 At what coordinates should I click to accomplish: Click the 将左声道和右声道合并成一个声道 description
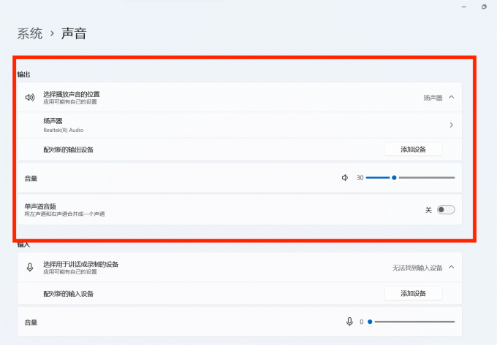point(64,214)
